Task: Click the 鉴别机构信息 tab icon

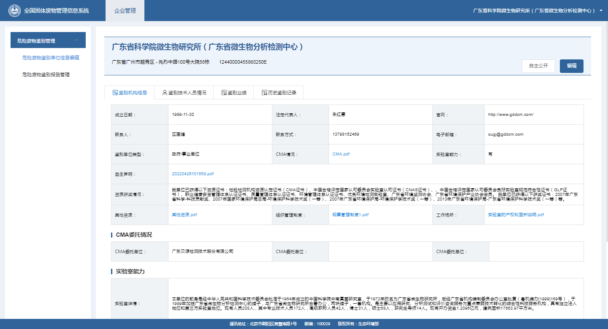Action: tap(115, 93)
